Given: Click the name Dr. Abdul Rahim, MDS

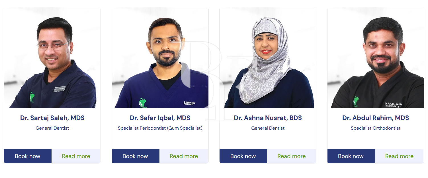Looking at the screenshot, I should pyautogui.click(x=376, y=118).
